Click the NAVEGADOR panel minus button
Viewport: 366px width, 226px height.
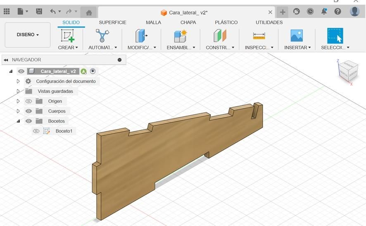coord(119,60)
